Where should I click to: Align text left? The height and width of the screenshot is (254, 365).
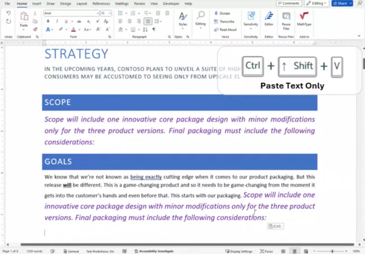[x=120, y=21]
